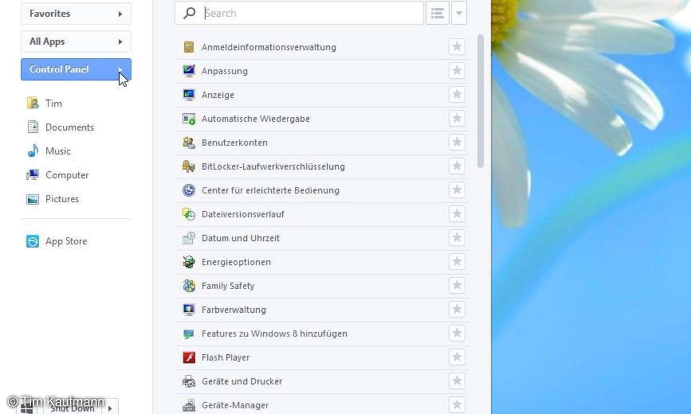Toggle the favorite star for Dateiversionsverlauf
This screenshot has height=414, width=691.
pos(457,214)
